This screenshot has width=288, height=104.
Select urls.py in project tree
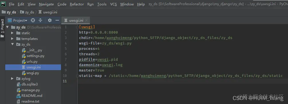[32, 62]
